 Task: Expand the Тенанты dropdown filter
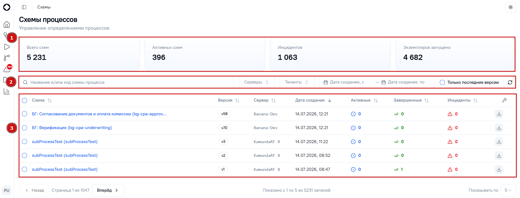tap(297, 82)
